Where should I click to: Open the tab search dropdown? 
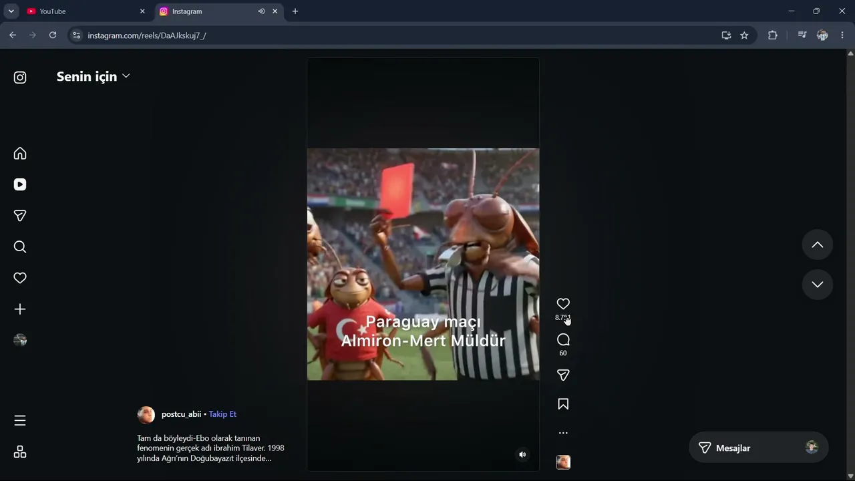pyautogui.click(x=11, y=11)
